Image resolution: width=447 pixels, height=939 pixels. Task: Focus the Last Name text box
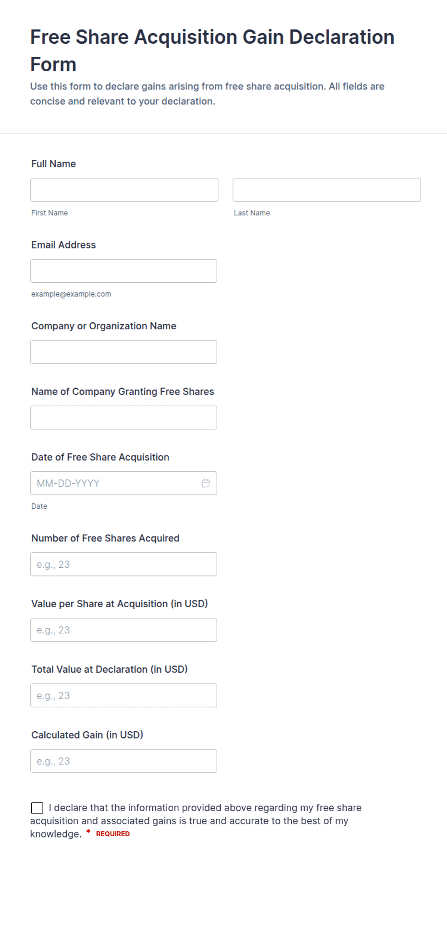[327, 190]
